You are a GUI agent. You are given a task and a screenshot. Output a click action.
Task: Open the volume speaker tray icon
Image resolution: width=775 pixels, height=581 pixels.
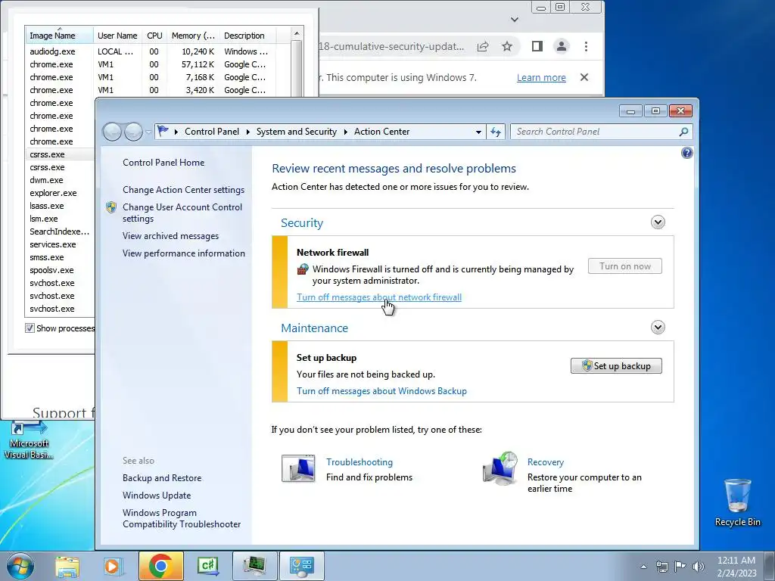click(x=698, y=567)
